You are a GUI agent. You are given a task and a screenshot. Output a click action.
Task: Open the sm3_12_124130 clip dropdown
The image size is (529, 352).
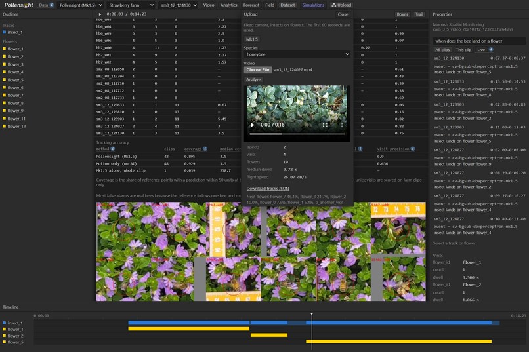[179, 5]
